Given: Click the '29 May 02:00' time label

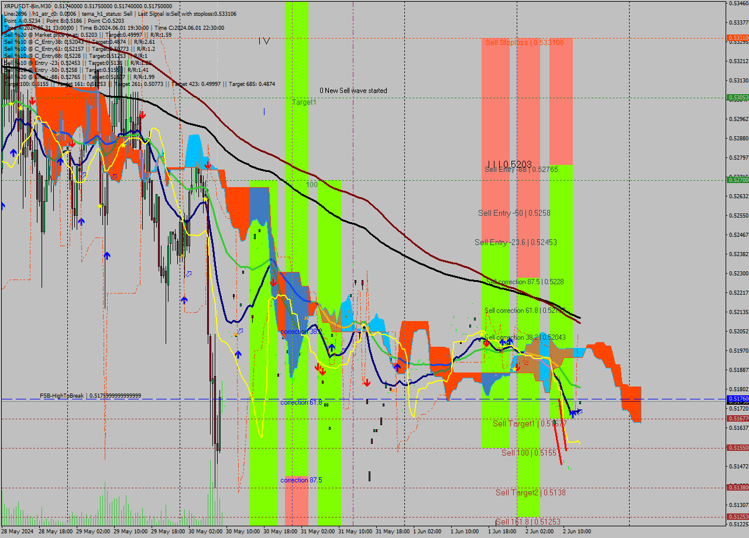Looking at the screenshot, I should 94,532.
